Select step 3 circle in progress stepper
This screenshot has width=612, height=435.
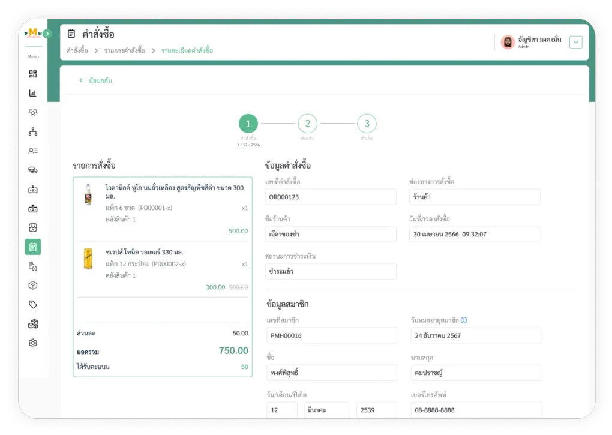[367, 124]
